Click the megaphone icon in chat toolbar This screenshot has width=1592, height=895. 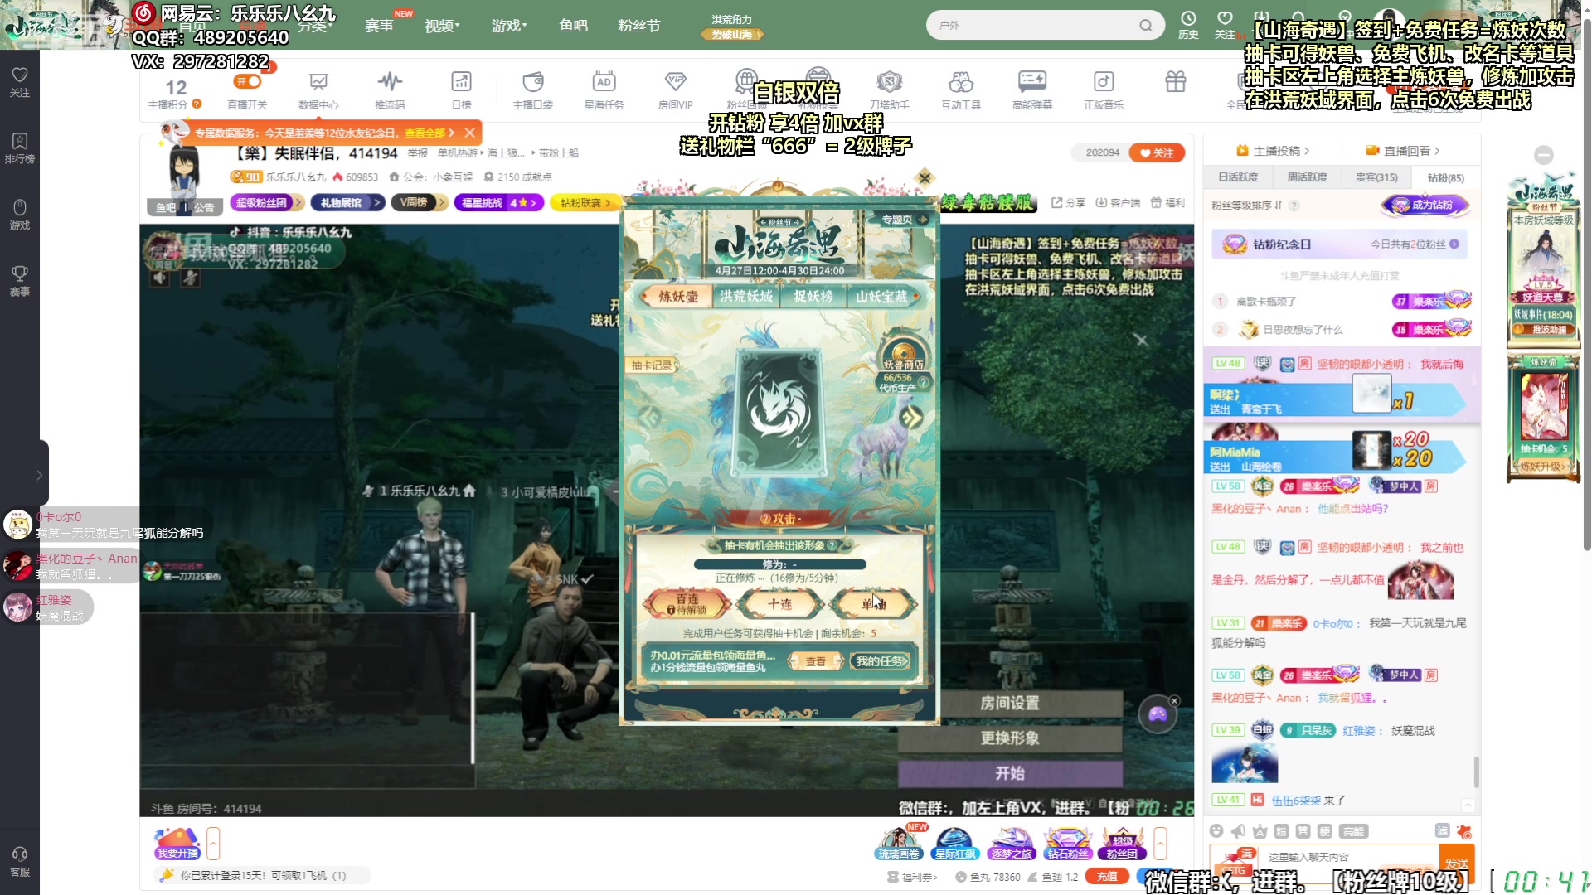[x=1238, y=831]
